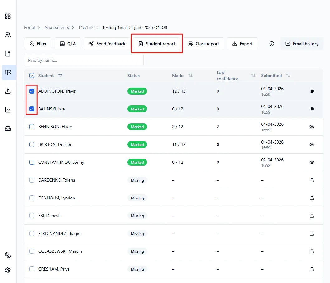Click the Export button
This screenshot has width=330, height=283.
coord(242,44)
